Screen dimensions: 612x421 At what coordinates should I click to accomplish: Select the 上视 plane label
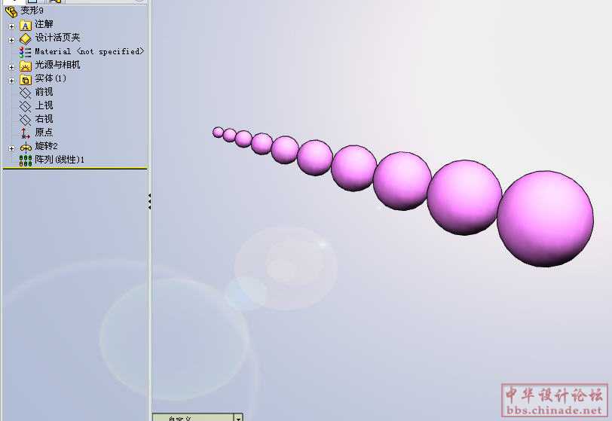click(44, 105)
